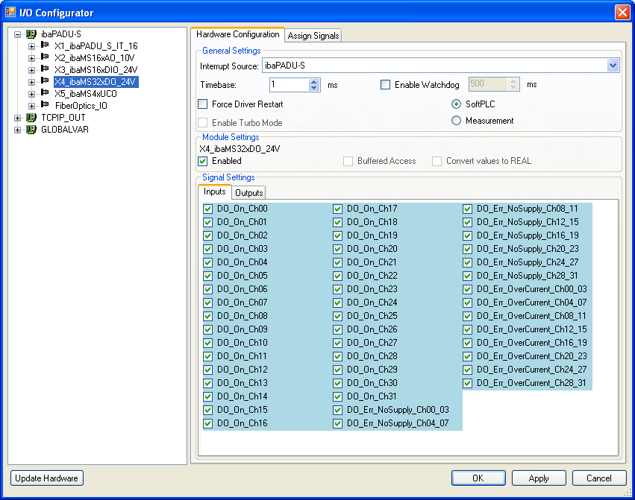Expand the TCPIP_OUT tree node
The image size is (635, 500).
click(18, 117)
